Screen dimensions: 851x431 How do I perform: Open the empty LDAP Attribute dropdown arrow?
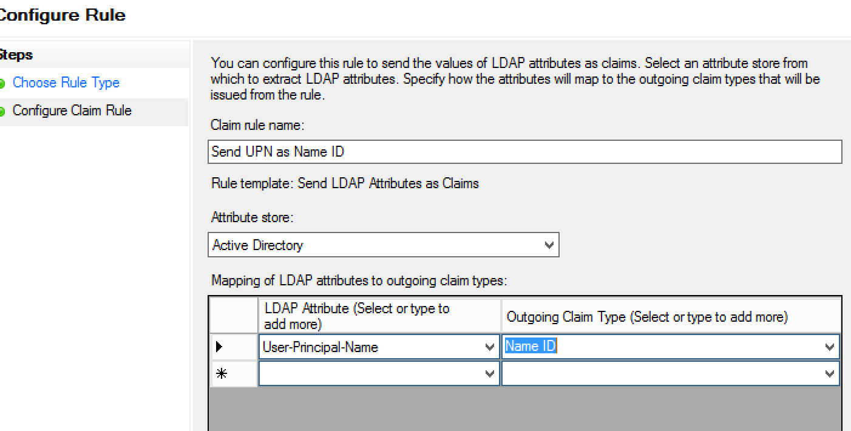[x=490, y=374]
